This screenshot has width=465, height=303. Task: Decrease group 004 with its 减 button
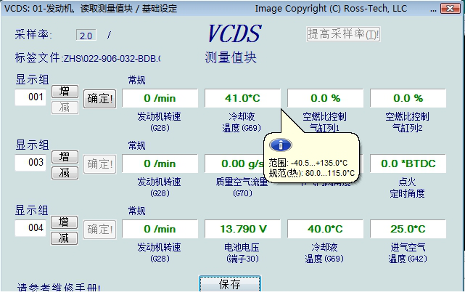pyautogui.click(x=65, y=238)
